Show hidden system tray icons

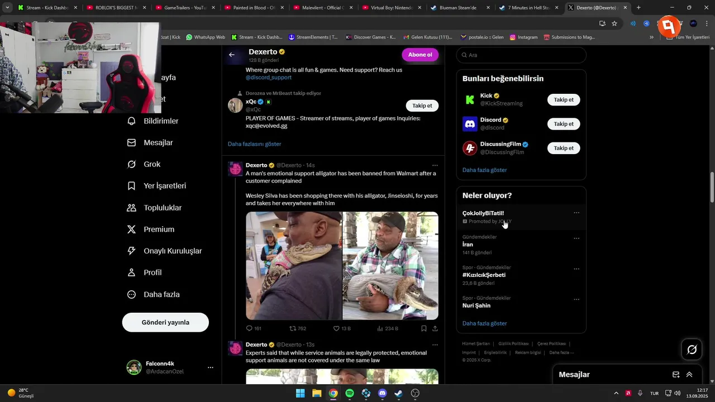click(x=616, y=393)
